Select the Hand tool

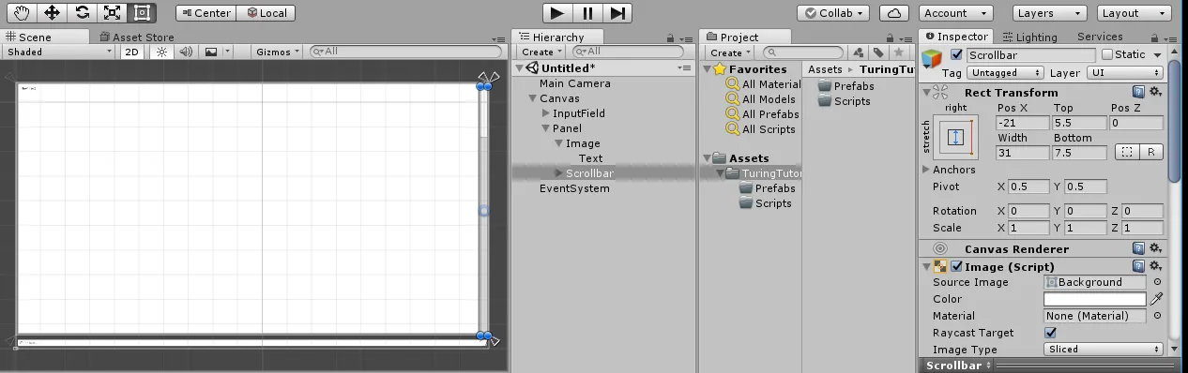(22, 13)
